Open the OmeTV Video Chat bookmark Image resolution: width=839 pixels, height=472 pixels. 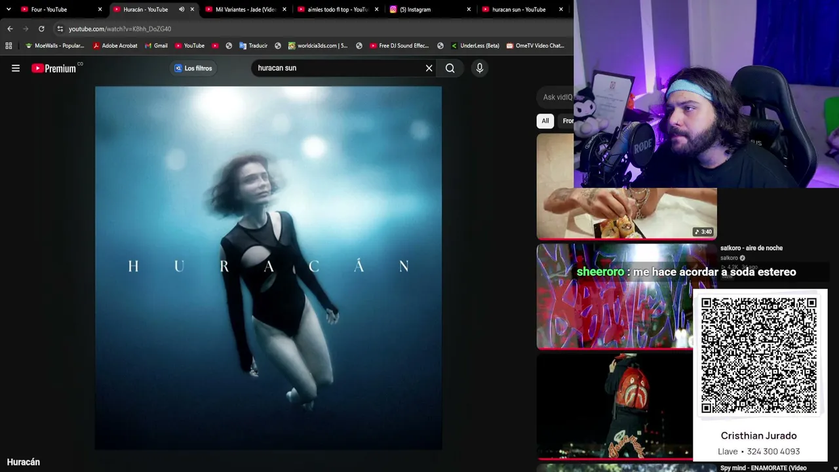pos(536,46)
